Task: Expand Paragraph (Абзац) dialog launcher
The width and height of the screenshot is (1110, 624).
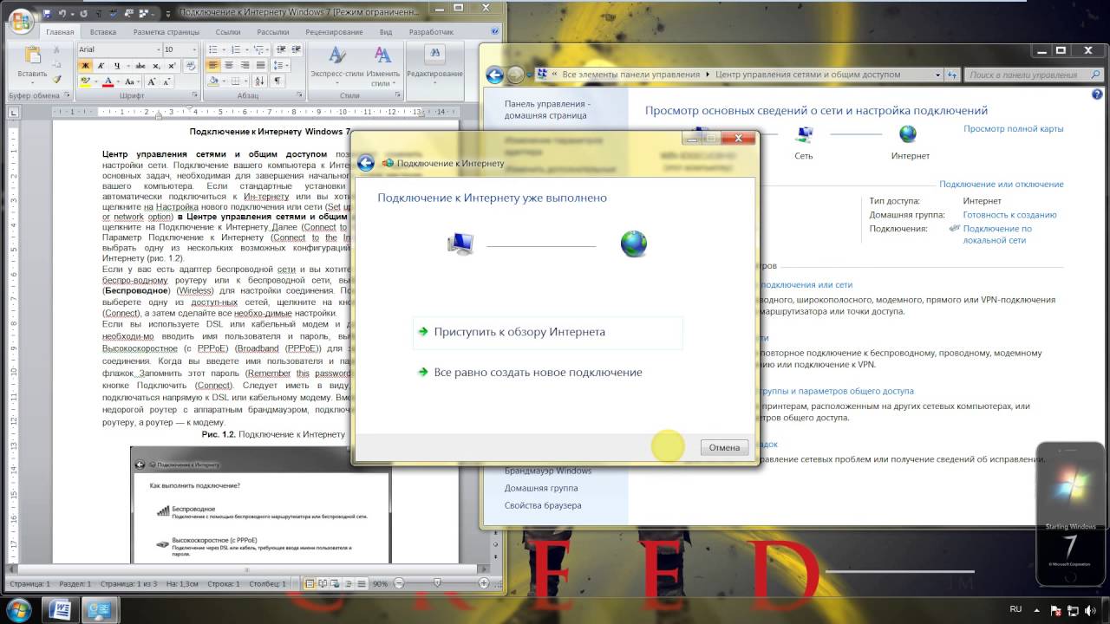Action: [299, 94]
